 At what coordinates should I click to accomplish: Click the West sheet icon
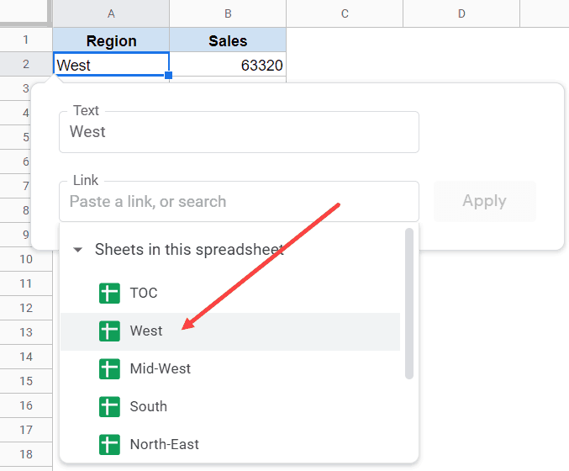pyautogui.click(x=109, y=331)
